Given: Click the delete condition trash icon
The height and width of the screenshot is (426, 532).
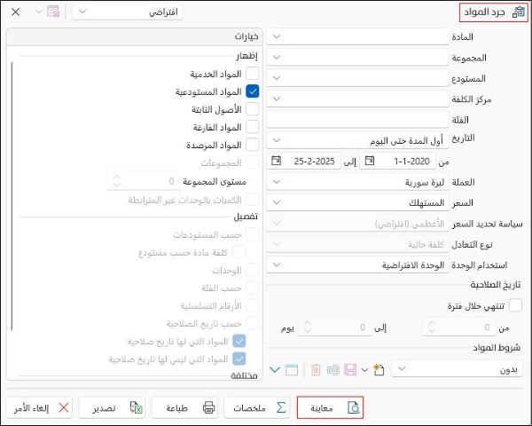Looking at the screenshot, I should point(316,369).
